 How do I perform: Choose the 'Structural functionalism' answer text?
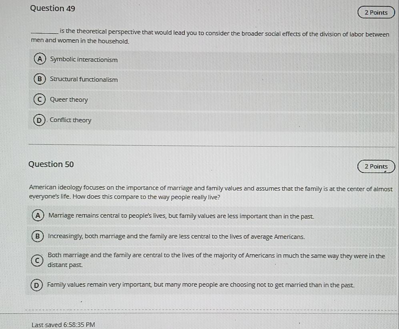pyautogui.click(x=84, y=79)
